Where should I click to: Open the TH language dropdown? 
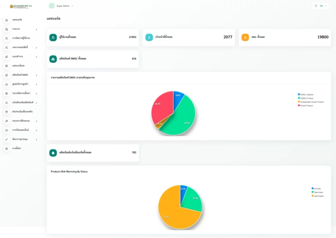(x=321, y=6)
